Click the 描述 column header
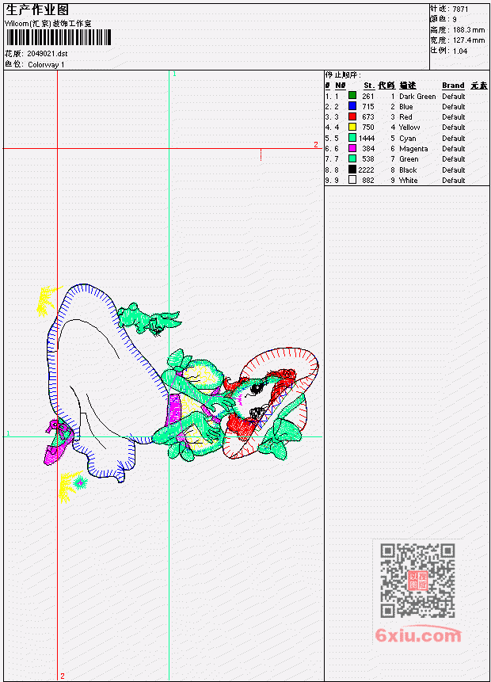Viewport: 491px width, 682px height. pos(408,86)
